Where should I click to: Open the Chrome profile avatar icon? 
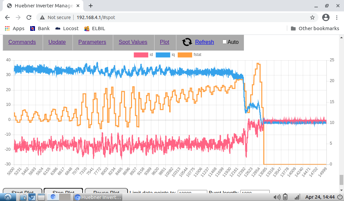pyautogui.click(x=326, y=17)
